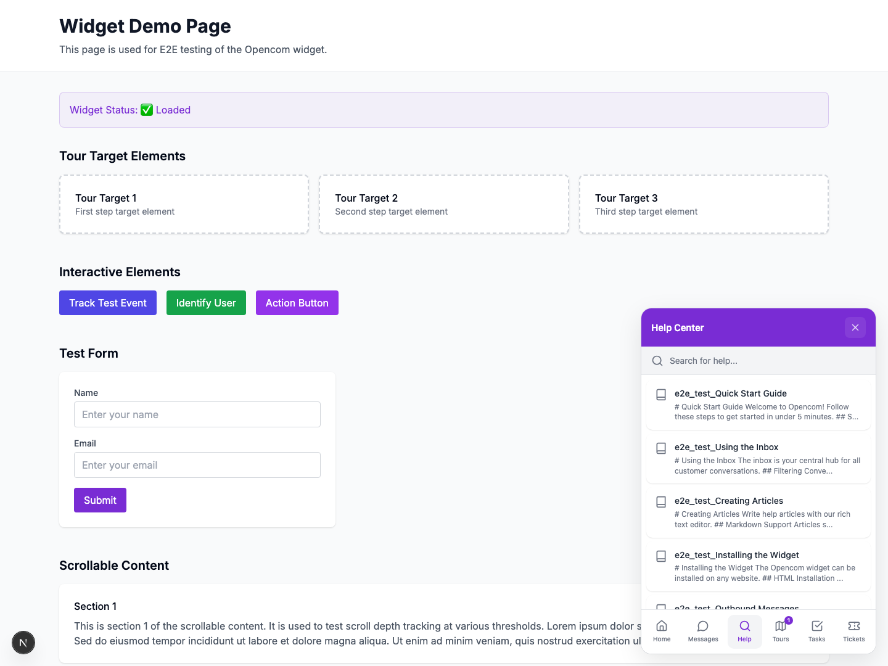Image resolution: width=888 pixels, height=666 pixels.
Task: Select the Home icon in widget navigation
Action: (661, 630)
